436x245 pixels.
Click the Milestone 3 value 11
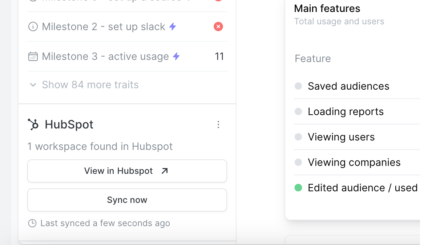point(219,56)
